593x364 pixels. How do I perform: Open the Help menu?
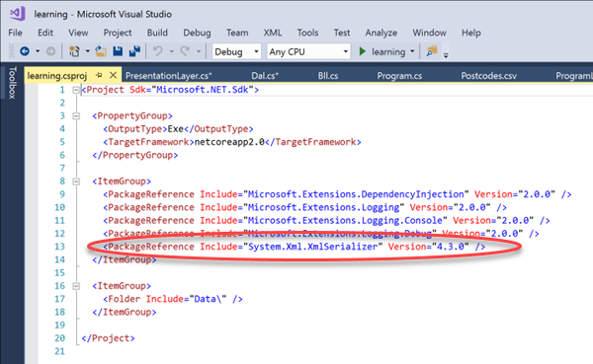471,33
